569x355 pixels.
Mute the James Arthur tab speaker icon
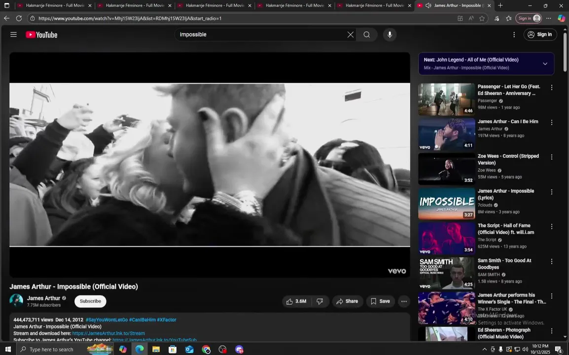click(x=428, y=5)
